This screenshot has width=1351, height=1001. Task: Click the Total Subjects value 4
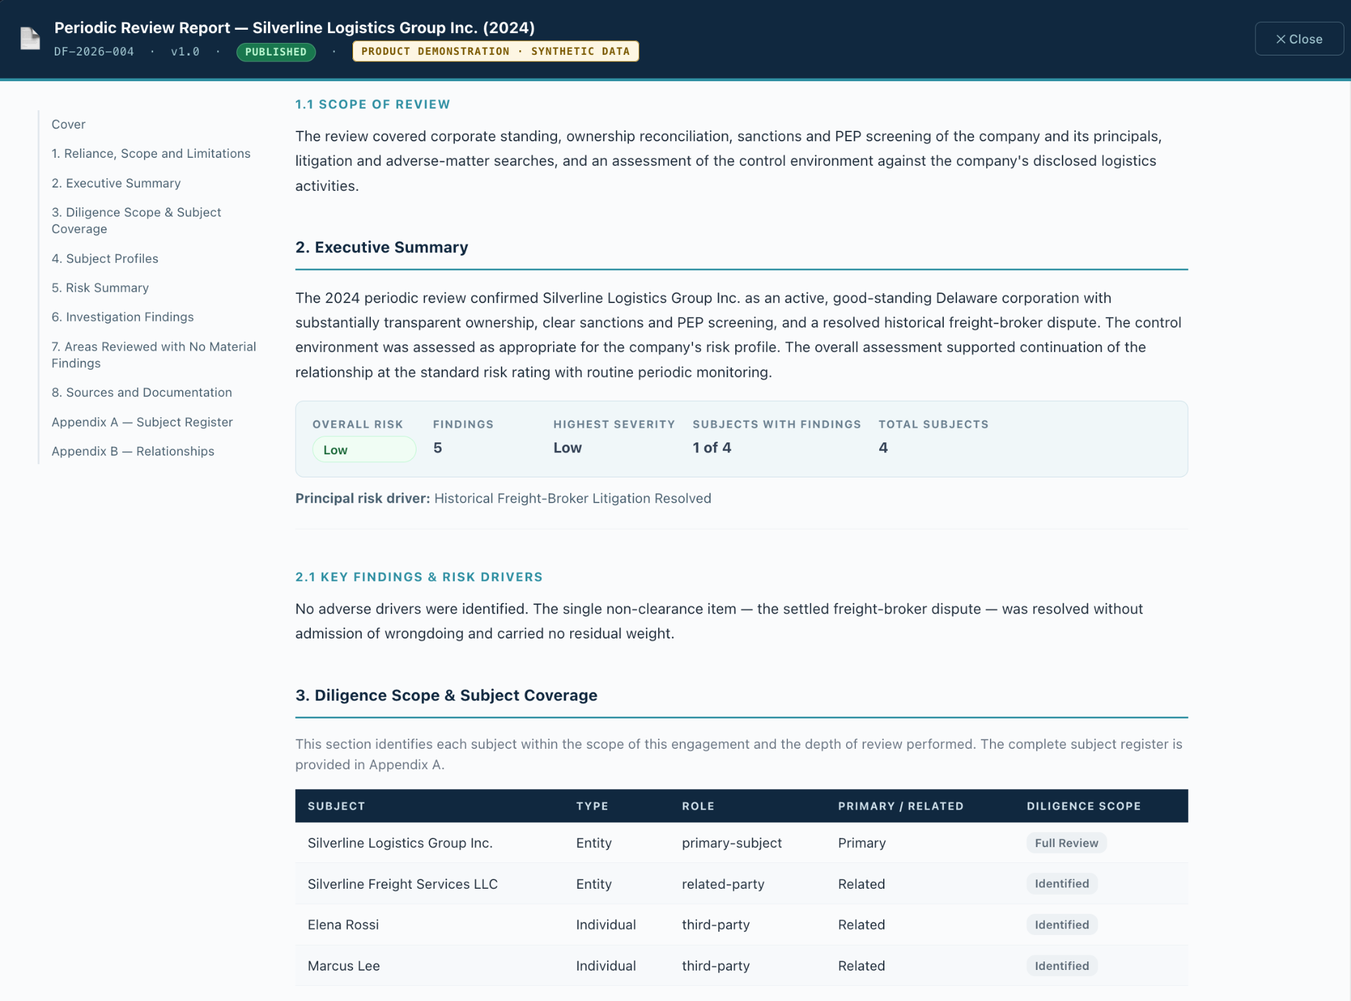click(x=883, y=448)
